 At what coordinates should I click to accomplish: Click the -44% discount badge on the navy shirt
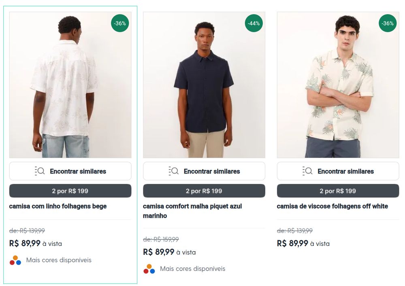click(x=254, y=23)
